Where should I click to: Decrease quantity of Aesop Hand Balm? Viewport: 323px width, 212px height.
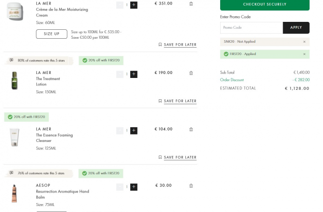120,187
